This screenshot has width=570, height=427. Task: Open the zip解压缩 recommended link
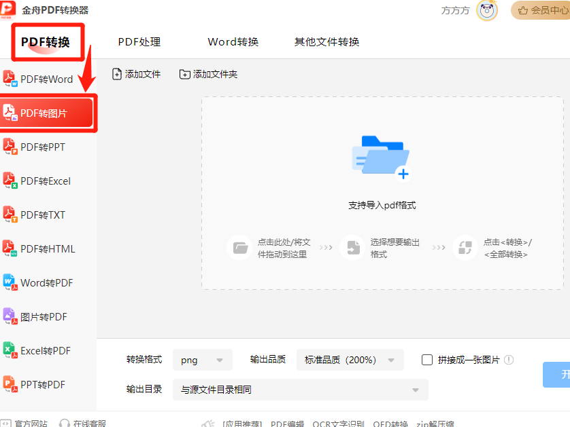tap(435, 424)
